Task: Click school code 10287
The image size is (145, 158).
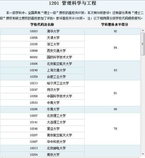Action: coord(34,135)
